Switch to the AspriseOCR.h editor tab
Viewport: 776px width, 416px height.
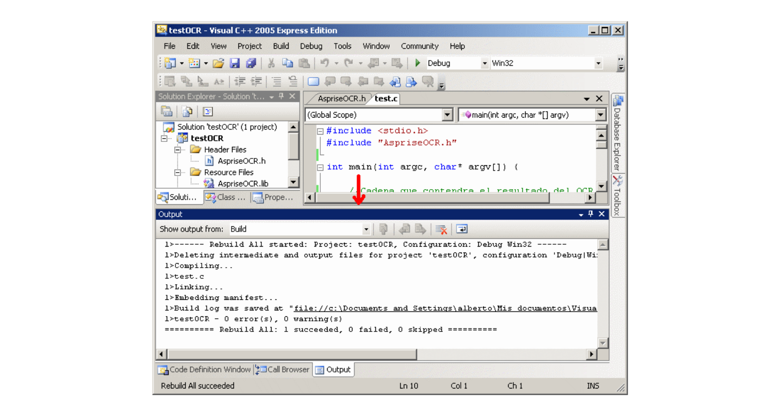coord(341,99)
